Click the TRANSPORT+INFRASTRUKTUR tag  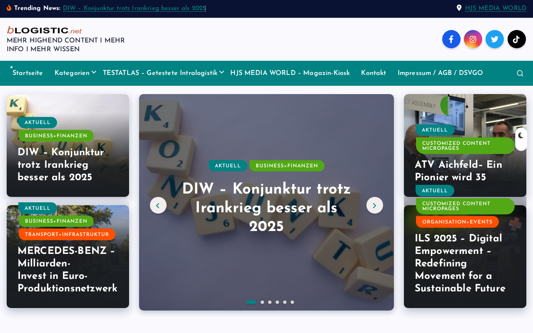tap(67, 234)
